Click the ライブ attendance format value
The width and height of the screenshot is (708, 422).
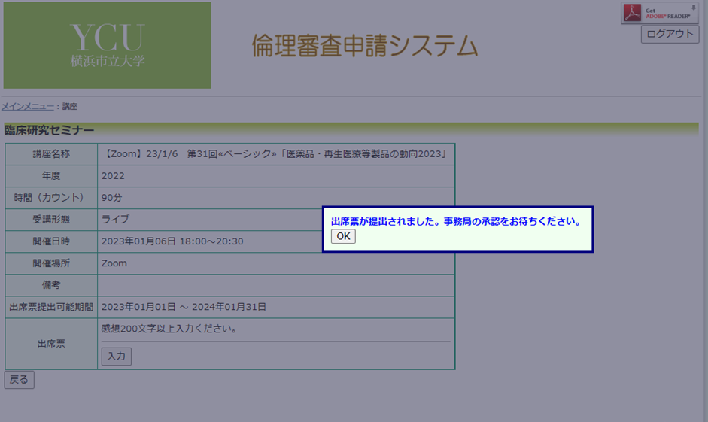(x=115, y=220)
